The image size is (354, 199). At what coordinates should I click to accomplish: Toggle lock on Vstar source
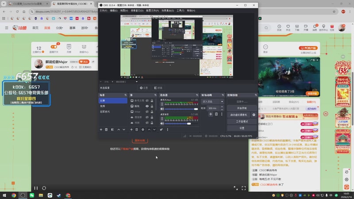[x=152, y=112]
